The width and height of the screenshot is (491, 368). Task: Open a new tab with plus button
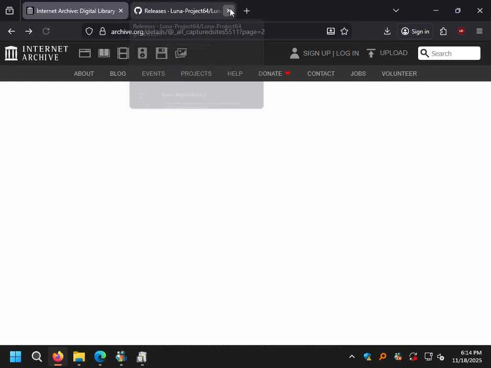[246, 11]
